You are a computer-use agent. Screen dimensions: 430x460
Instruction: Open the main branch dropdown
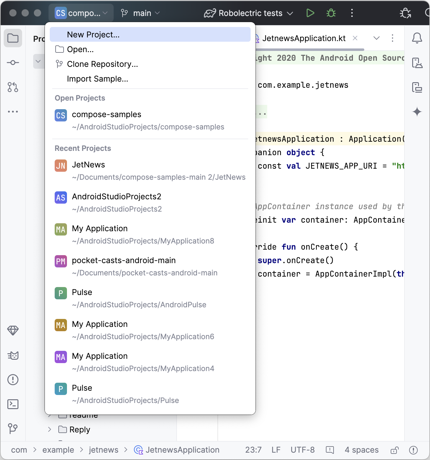[x=141, y=13]
